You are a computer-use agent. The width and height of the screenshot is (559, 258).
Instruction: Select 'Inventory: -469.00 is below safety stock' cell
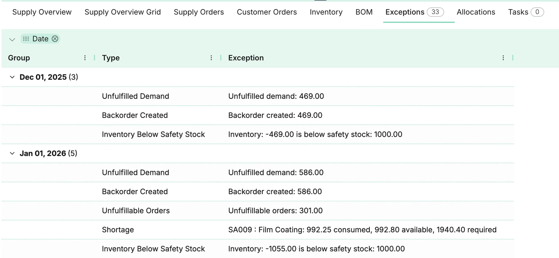click(x=315, y=134)
